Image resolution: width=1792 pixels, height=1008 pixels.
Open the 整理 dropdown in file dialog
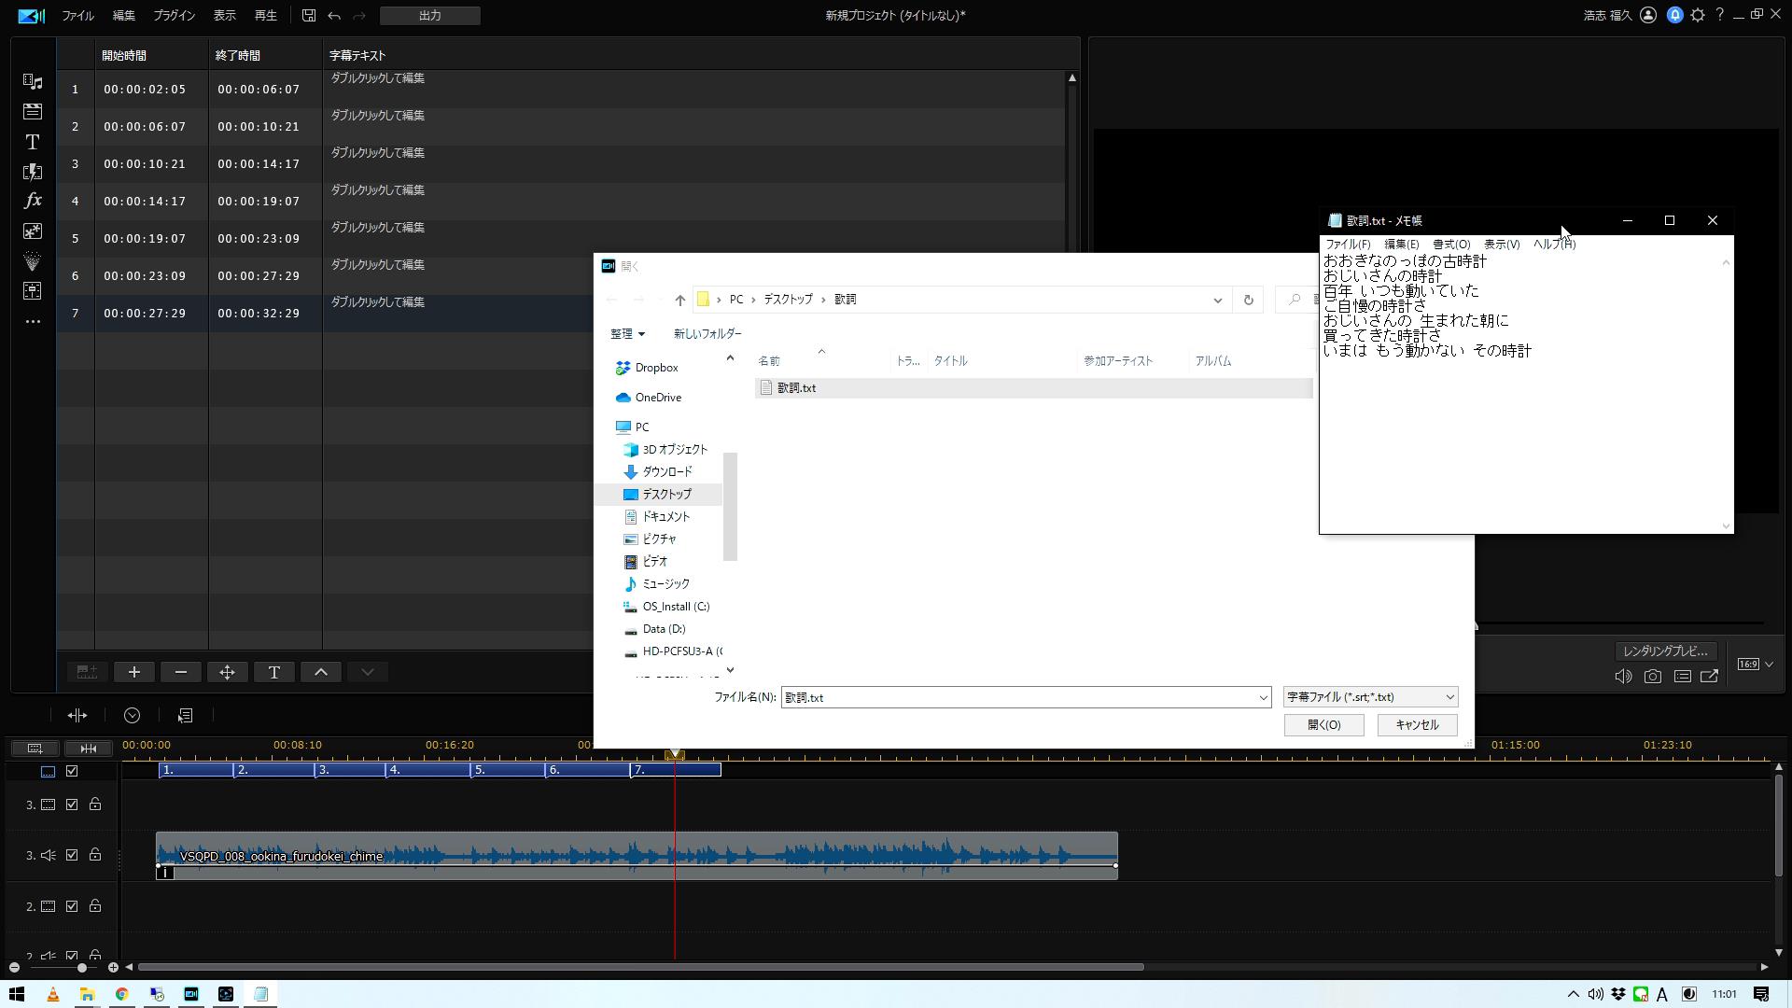[627, 333]
